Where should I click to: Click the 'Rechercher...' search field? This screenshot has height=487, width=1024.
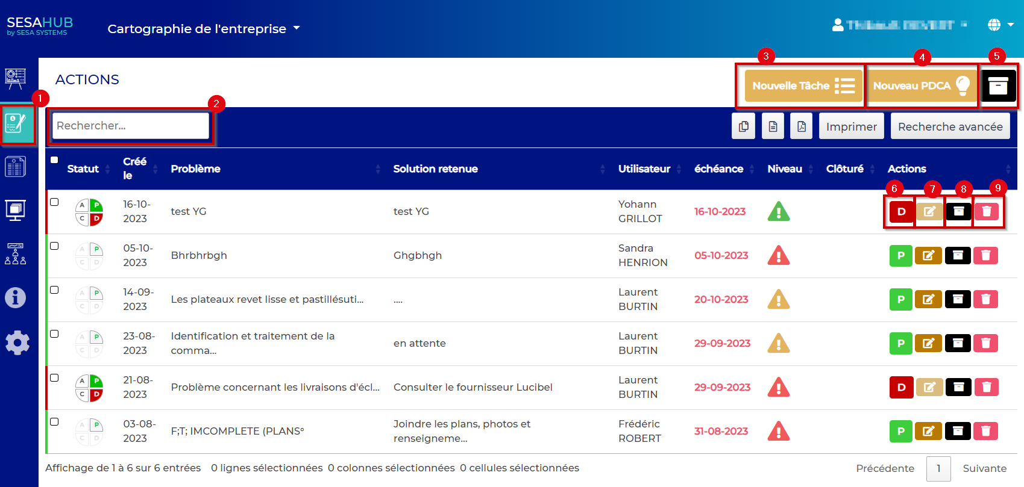coord(130,126)
